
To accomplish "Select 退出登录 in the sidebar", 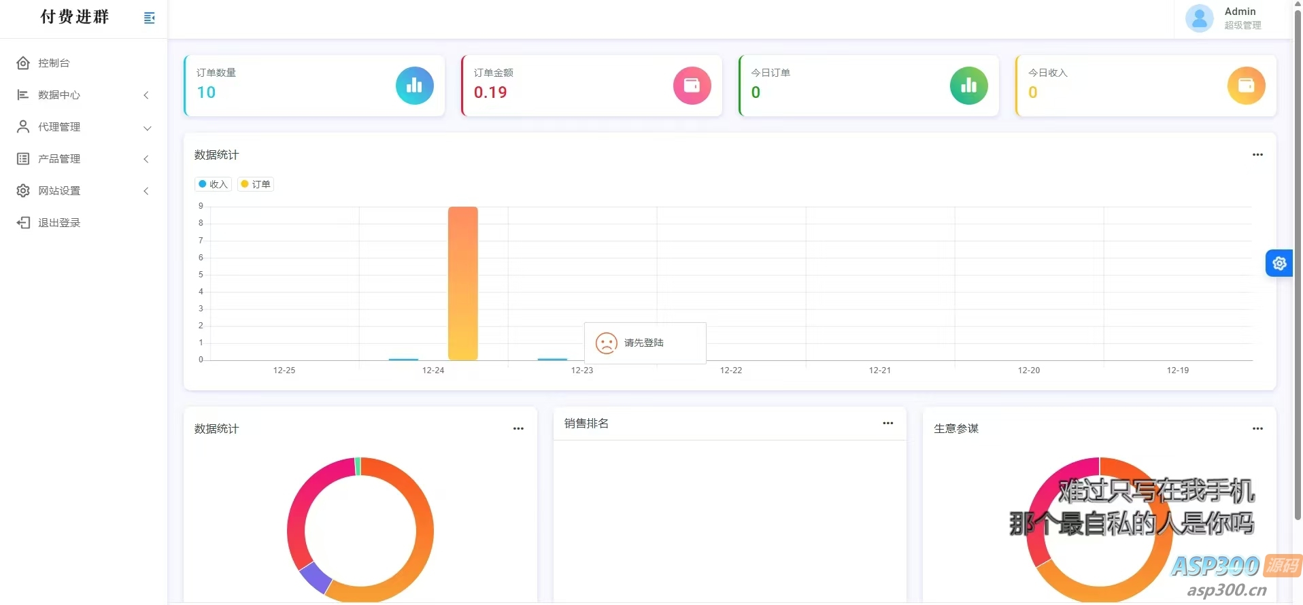I will tap(59, 223).
